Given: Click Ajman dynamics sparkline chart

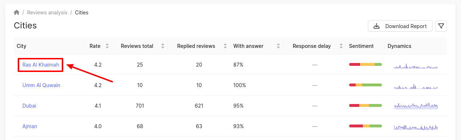Looking at the screenshot, I should tap(416, 127).
